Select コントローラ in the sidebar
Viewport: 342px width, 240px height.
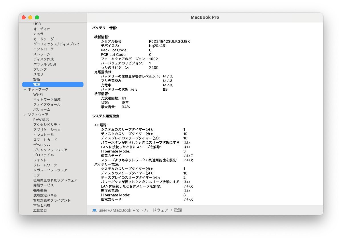tap(44, 49)
